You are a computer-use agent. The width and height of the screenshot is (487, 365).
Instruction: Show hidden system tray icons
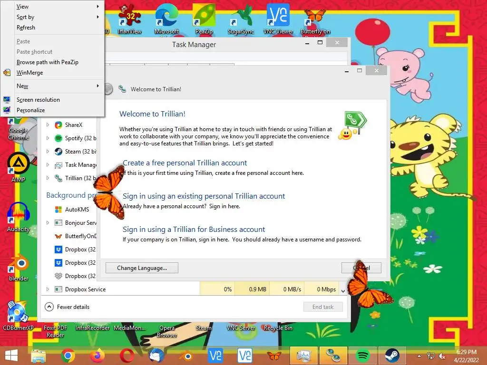click(x=419, y=356)
